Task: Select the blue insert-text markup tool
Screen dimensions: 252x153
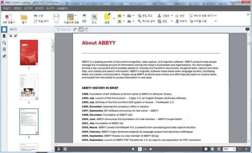Action: pos(129,16)
